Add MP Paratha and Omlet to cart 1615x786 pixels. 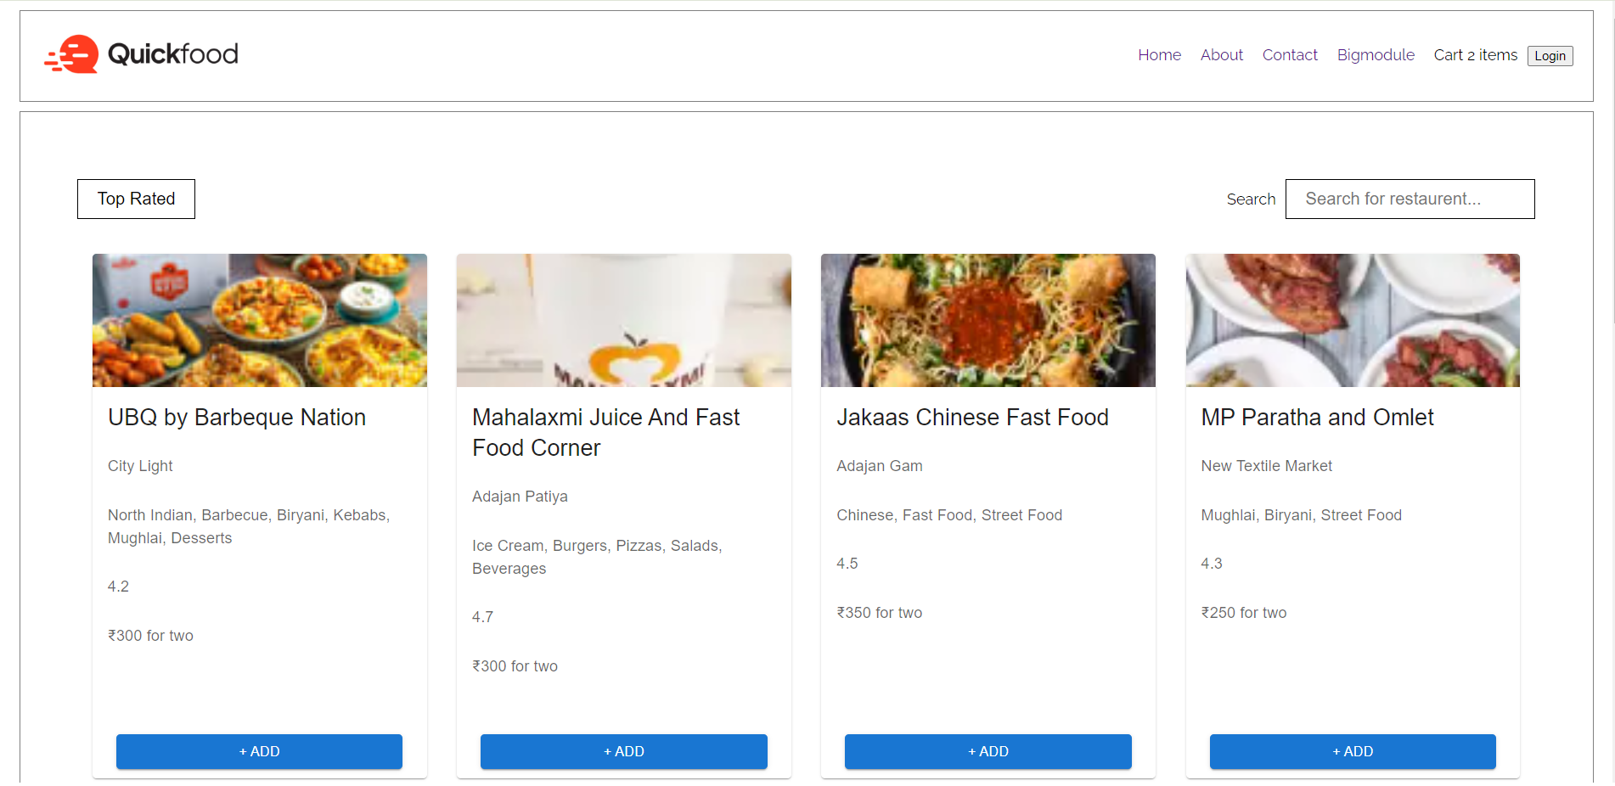coord(1352,751)
